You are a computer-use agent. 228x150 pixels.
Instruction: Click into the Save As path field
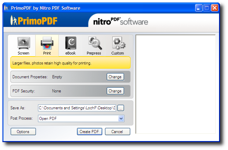[77, 108]
